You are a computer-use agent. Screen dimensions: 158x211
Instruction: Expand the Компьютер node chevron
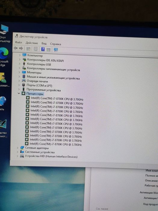[20, 55]
